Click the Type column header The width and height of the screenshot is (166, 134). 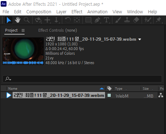[119, 89]
